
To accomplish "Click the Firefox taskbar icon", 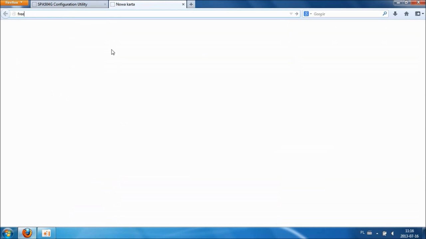I will pyautogui.click(x=27, y=233).
